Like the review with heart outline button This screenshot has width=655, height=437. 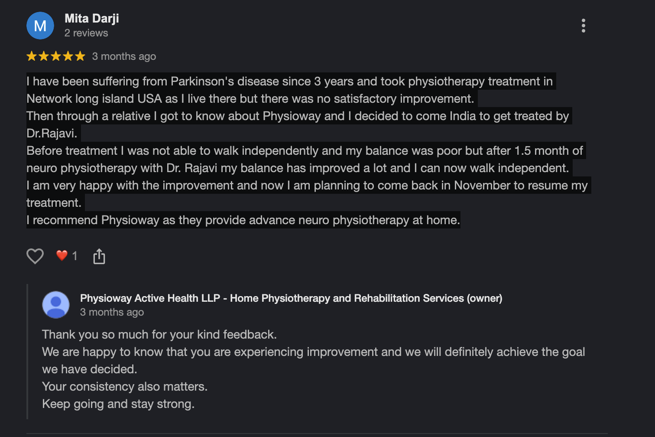pyautogui.click(x=35, y=256)
